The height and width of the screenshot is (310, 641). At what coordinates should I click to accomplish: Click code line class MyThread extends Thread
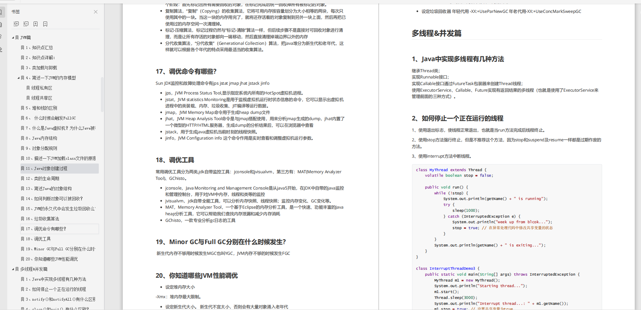[x=451, y=170]
